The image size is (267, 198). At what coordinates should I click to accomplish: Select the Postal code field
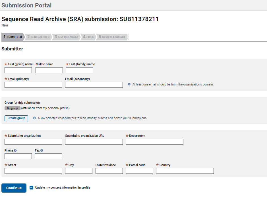(139, 171)
